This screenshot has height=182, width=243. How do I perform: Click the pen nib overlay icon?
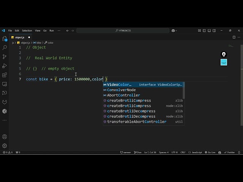click(x=224, y=55)
